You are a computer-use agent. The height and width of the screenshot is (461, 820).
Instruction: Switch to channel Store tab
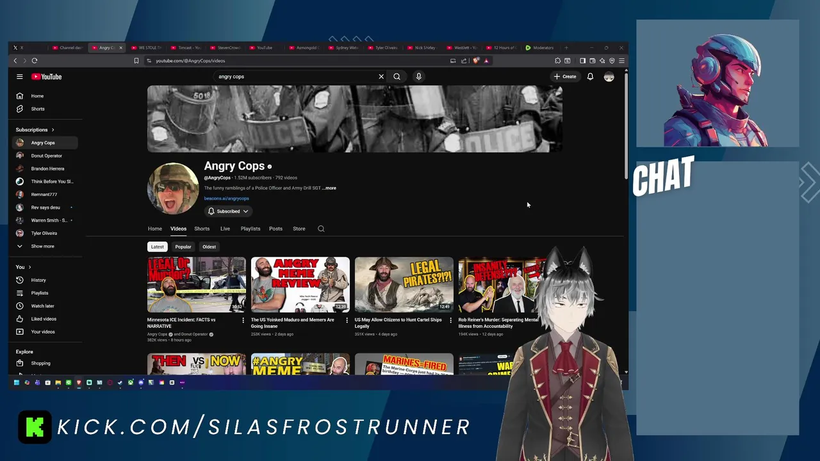click(x=299, y=229)
